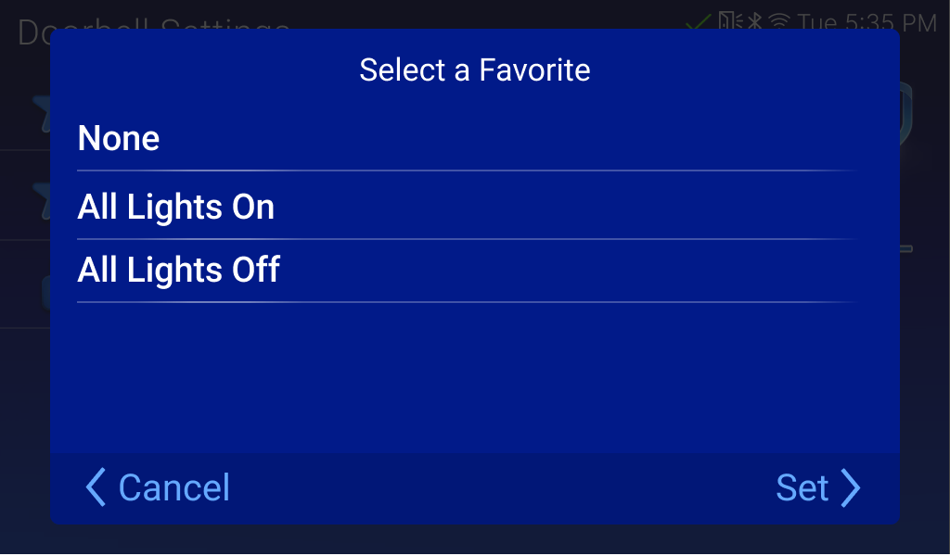950x556 pixels.
Task: Open the Bluetooth status icon
Action: [x=755, y=20]
